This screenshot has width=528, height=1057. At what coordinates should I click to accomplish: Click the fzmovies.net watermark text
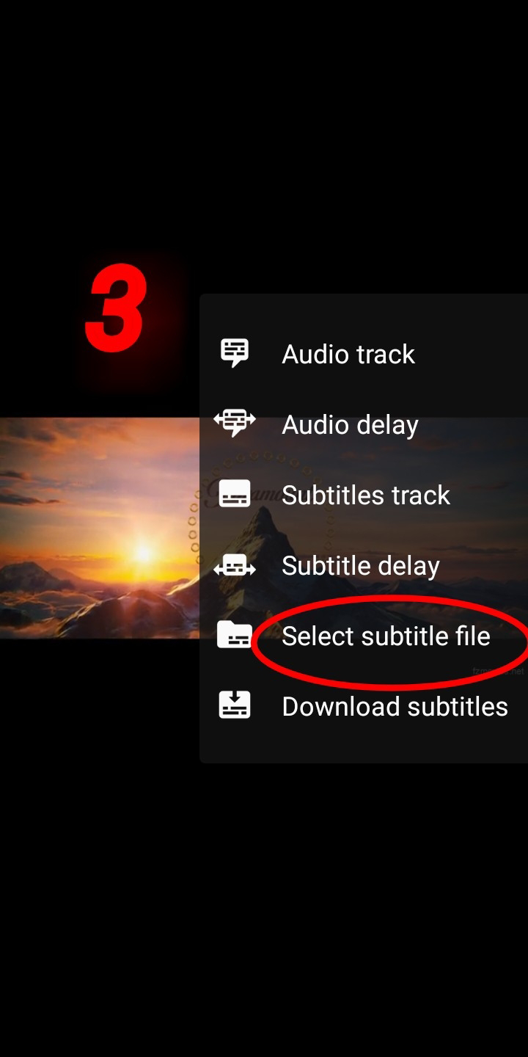[x=499, y=671]
